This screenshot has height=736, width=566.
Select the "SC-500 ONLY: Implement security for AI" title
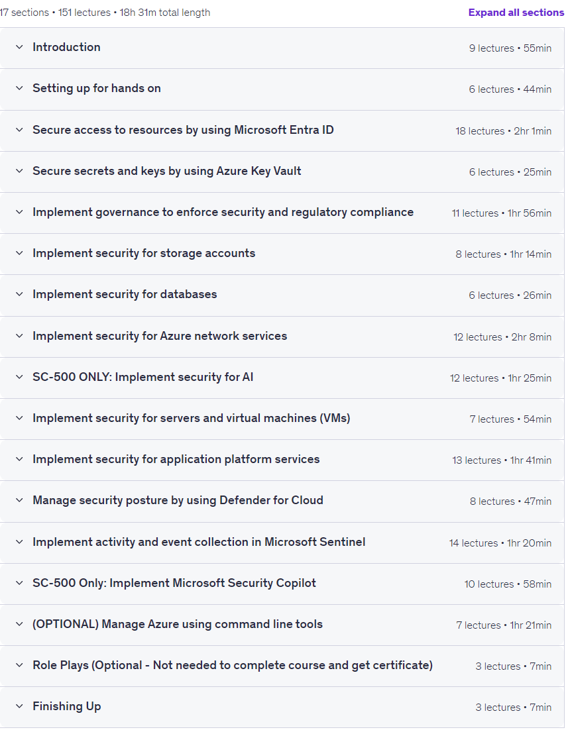pos(142,378)
